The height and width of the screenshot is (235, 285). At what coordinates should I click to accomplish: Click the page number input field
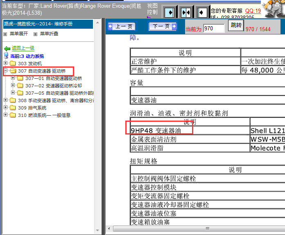pos(214,28)
